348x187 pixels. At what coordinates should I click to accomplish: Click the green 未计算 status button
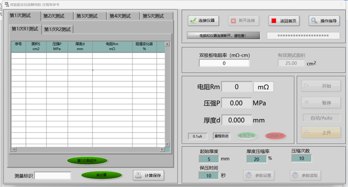(101, 175)
